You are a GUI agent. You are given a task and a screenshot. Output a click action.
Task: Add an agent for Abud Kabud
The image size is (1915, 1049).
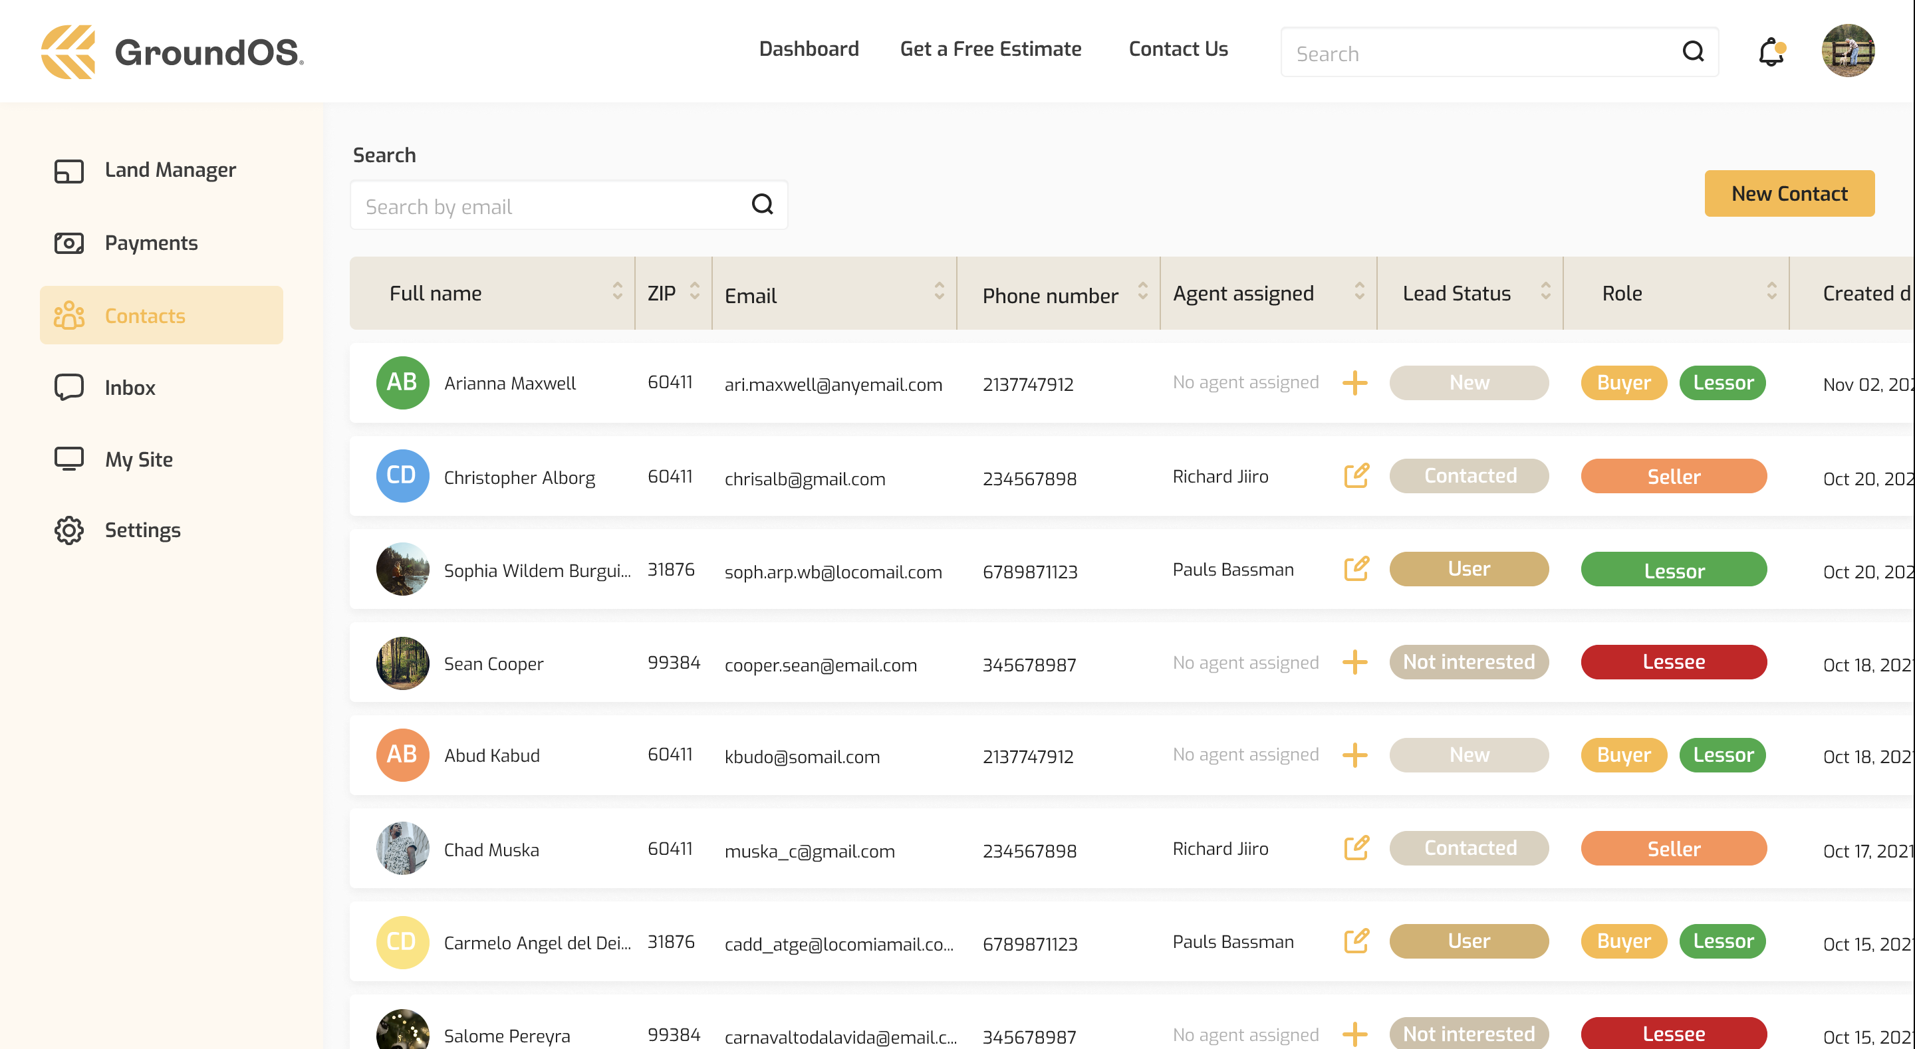point(1354,755)
